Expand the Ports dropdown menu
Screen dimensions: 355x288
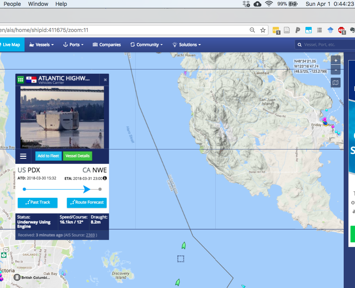73,44
